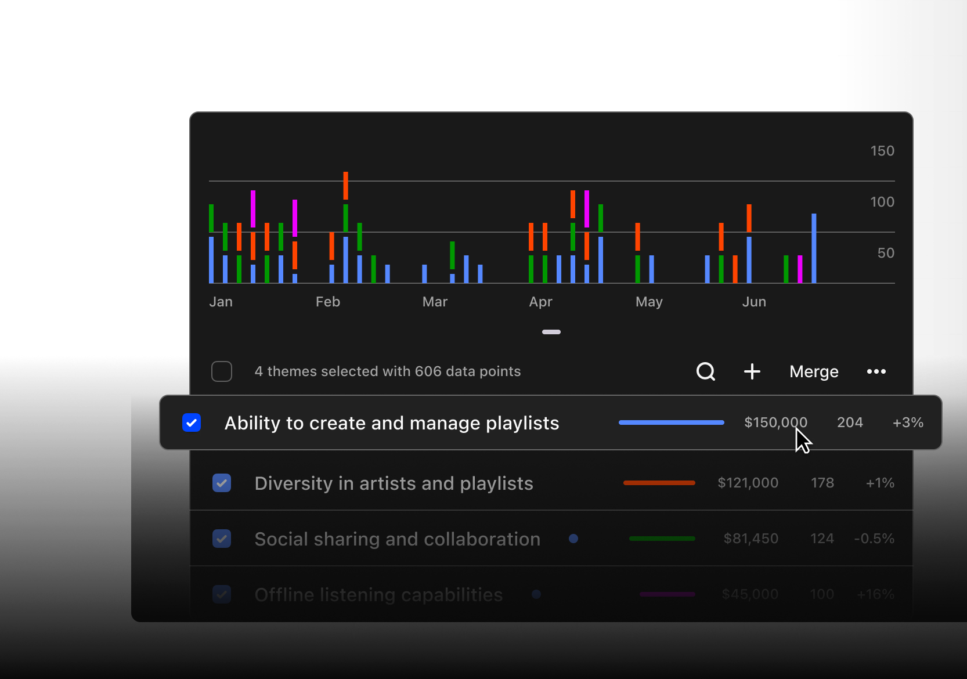
Task: Click the dot indicator beside Offline listening
Action: tap(536, 594)
